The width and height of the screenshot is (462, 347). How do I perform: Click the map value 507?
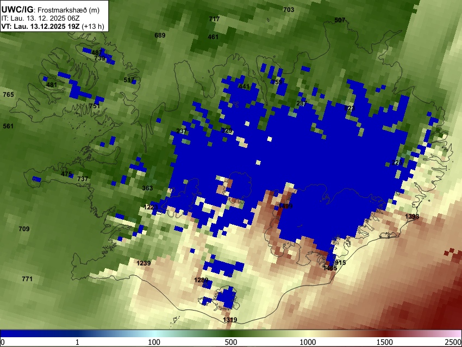click(x=340, y=20)
